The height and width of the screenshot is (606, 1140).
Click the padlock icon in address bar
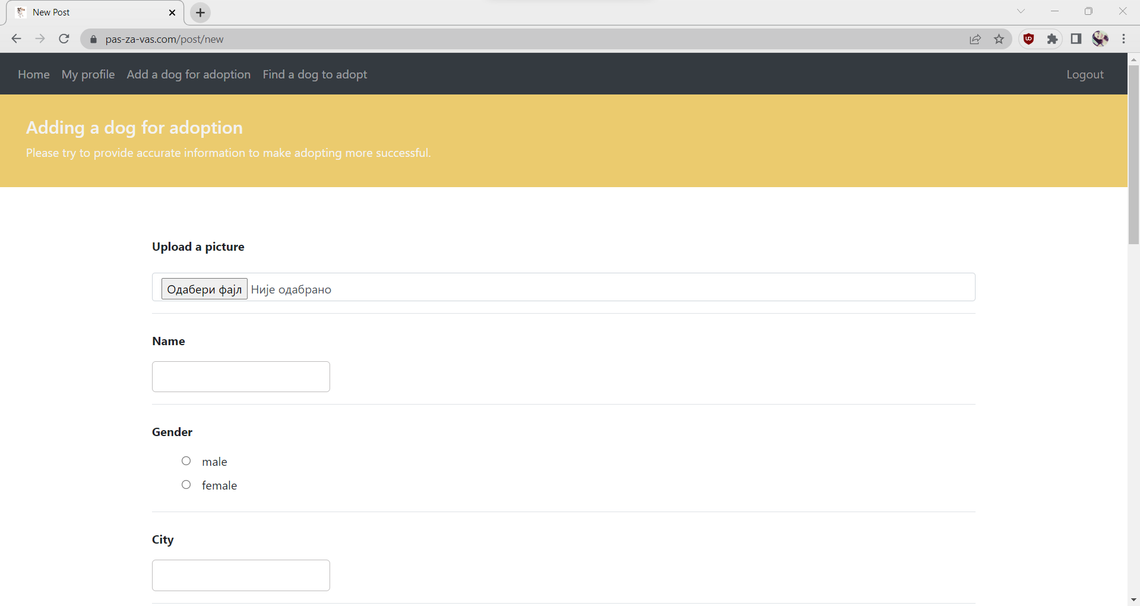(93, 39)
